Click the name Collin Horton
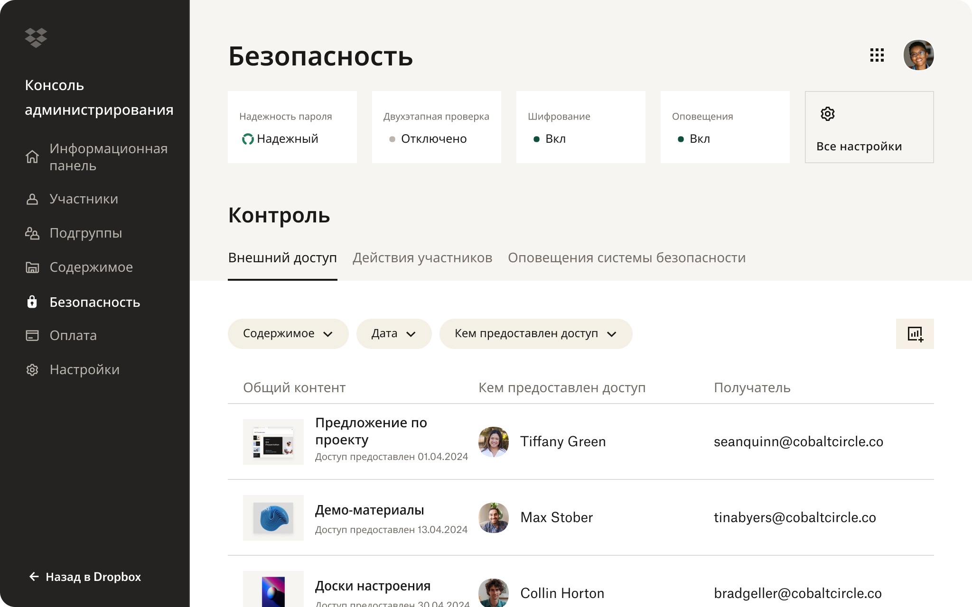This screenshot has width=972, height=607. [562, 593]
